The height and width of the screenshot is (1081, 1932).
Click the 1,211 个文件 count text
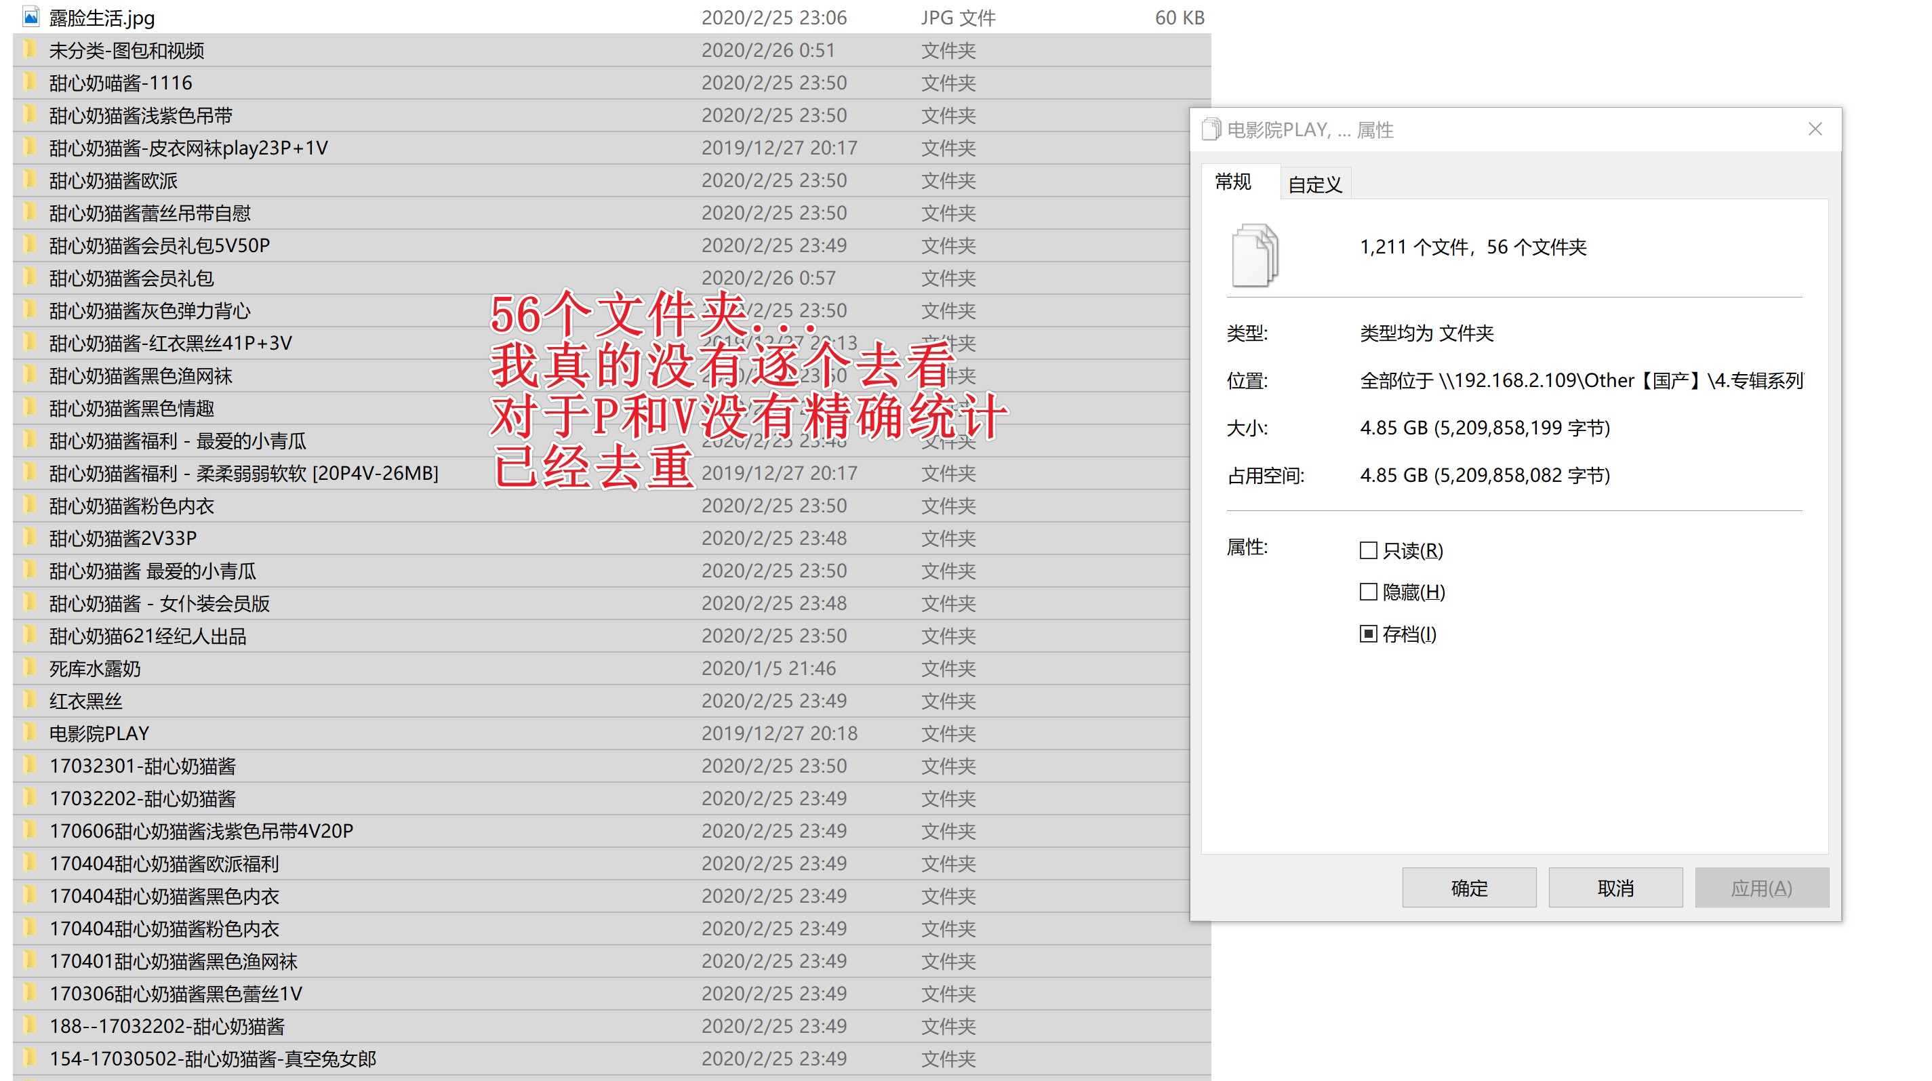pyautogui.click(x=1473, y=247)
